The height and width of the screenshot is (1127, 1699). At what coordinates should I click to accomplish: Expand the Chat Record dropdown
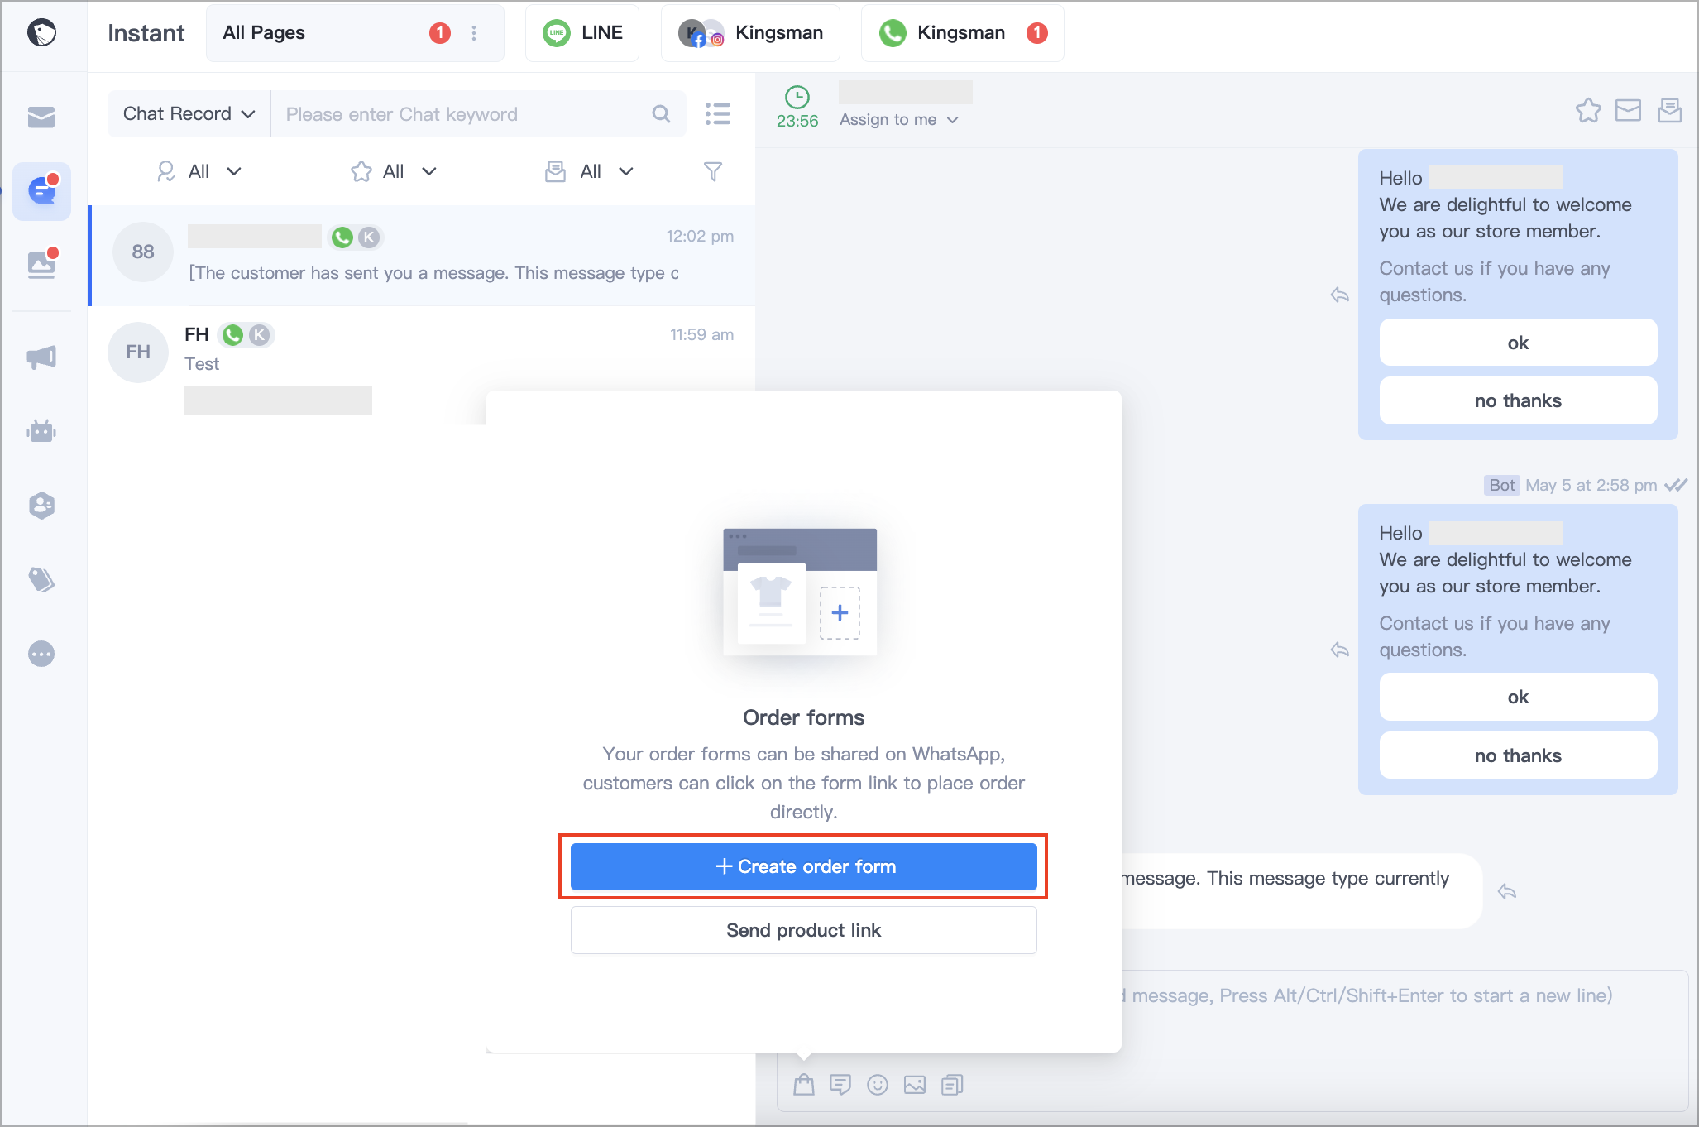[188, 113]
